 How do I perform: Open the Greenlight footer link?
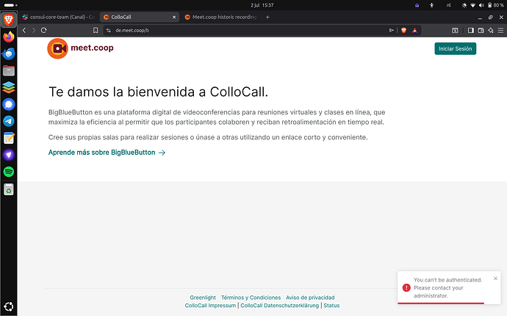point(203,297)
